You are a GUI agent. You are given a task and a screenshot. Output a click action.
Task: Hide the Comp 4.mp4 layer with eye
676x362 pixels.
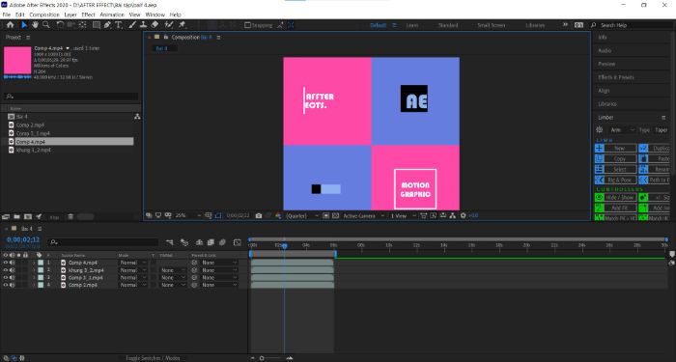[5, 263]
